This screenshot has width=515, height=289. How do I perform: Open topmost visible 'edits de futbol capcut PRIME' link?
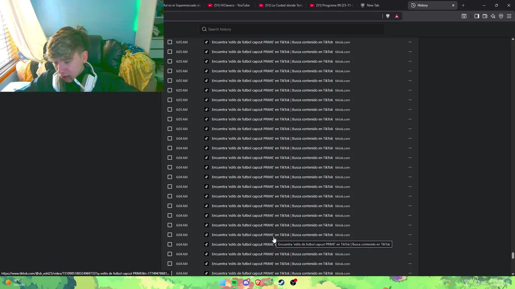272,42
